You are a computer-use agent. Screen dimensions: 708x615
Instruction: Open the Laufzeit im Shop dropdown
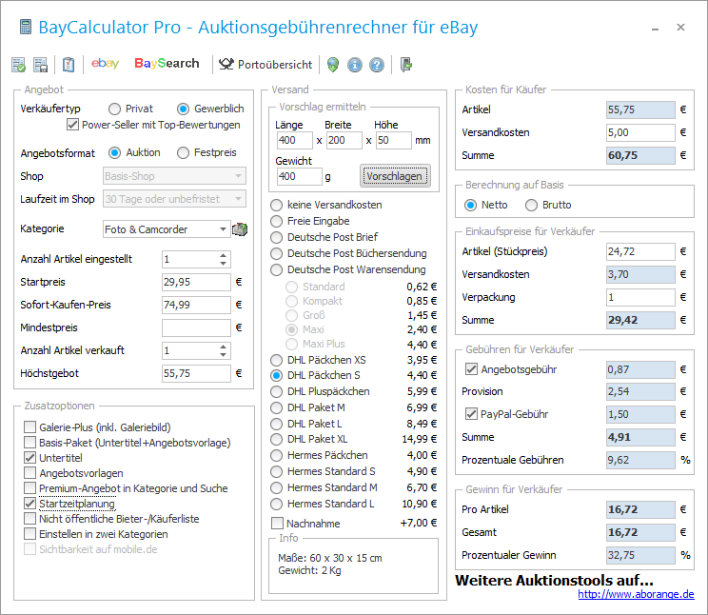tap(174, 199)
